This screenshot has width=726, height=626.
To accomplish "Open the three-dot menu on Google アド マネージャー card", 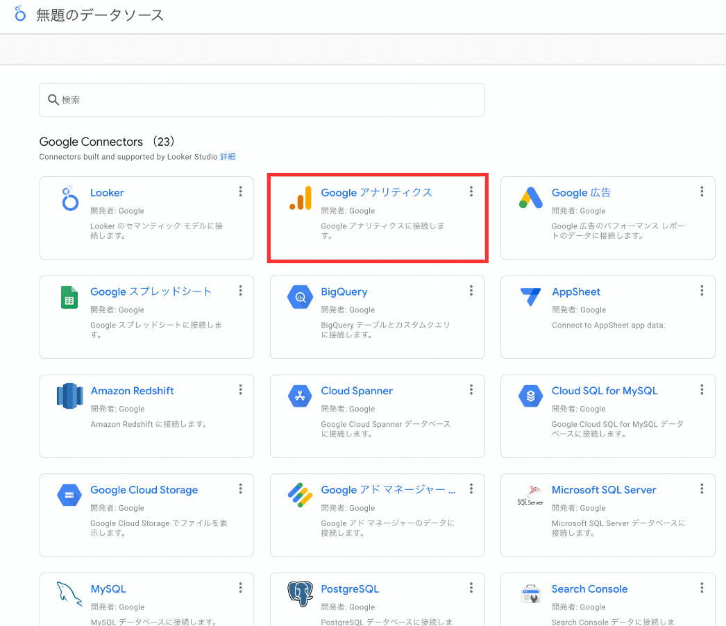I will [471, 489].
